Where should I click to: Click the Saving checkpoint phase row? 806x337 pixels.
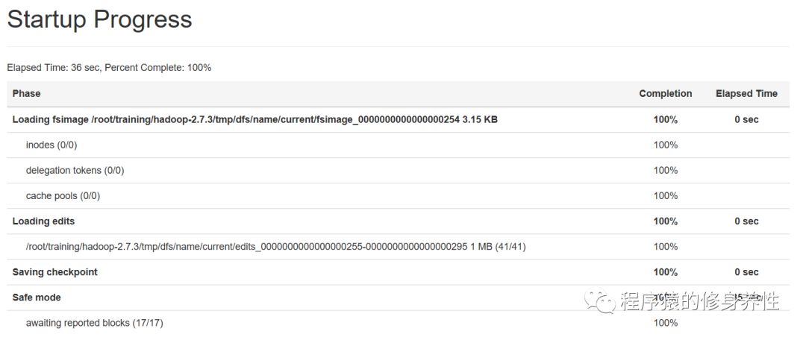pyautogui.click(x=399, y=272)
